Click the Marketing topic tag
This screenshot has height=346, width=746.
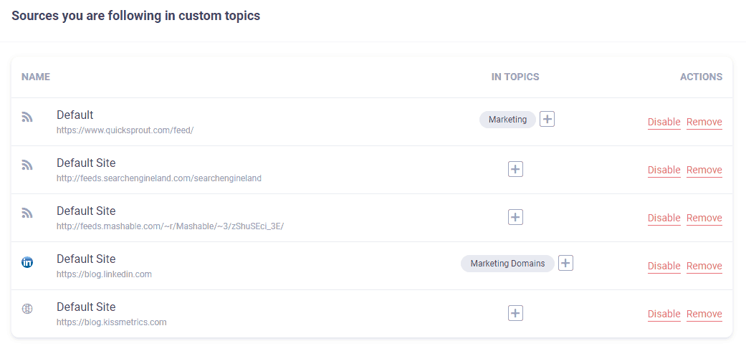pos(507,120)
